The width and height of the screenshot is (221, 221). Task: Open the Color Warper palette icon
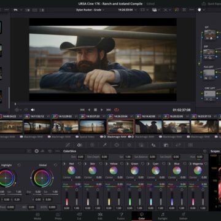92,145
